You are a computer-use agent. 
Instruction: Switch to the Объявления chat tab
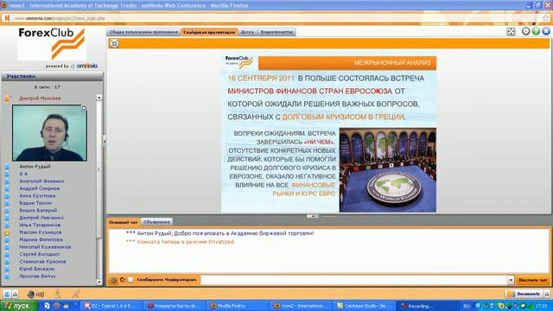pos(156,222)
